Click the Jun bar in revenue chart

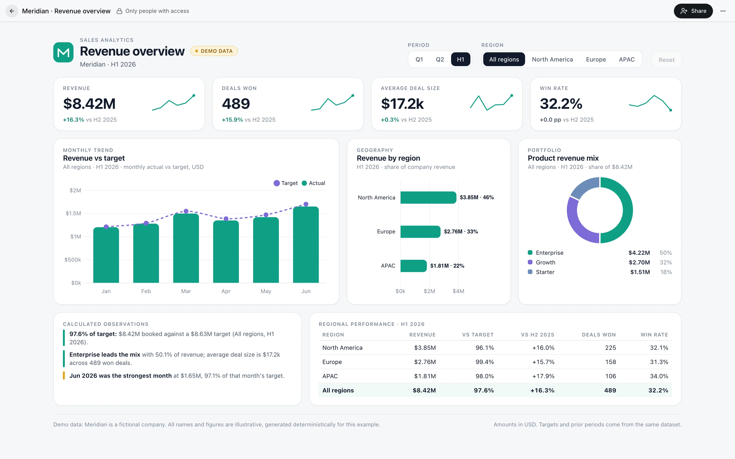[305, 245]
